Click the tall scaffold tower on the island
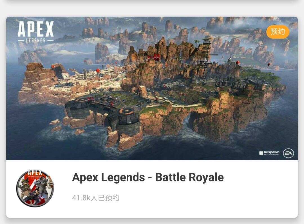This screenshot has height=224, width=304. click(207, 58)
